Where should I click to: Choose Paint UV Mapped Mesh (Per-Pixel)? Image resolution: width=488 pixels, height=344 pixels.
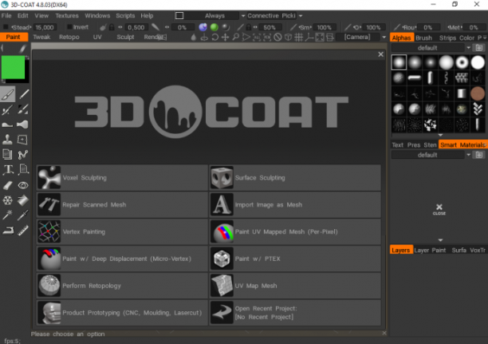click(295, 231)
